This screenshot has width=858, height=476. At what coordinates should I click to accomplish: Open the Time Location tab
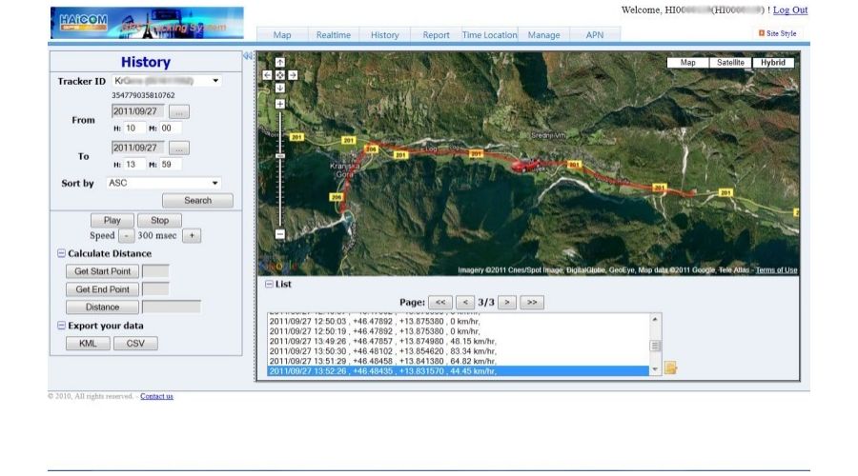point(489,35)
